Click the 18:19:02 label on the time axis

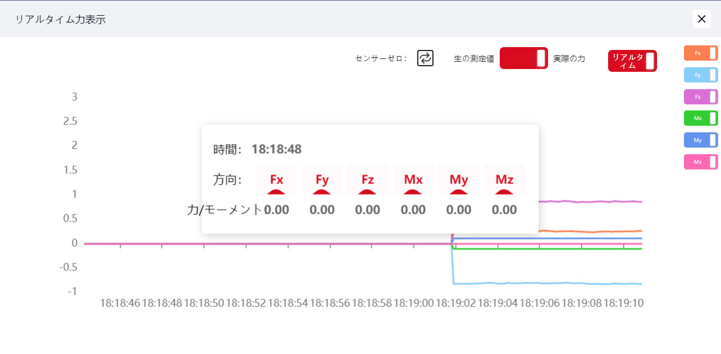pyautogui.click(x=456, y=304)
